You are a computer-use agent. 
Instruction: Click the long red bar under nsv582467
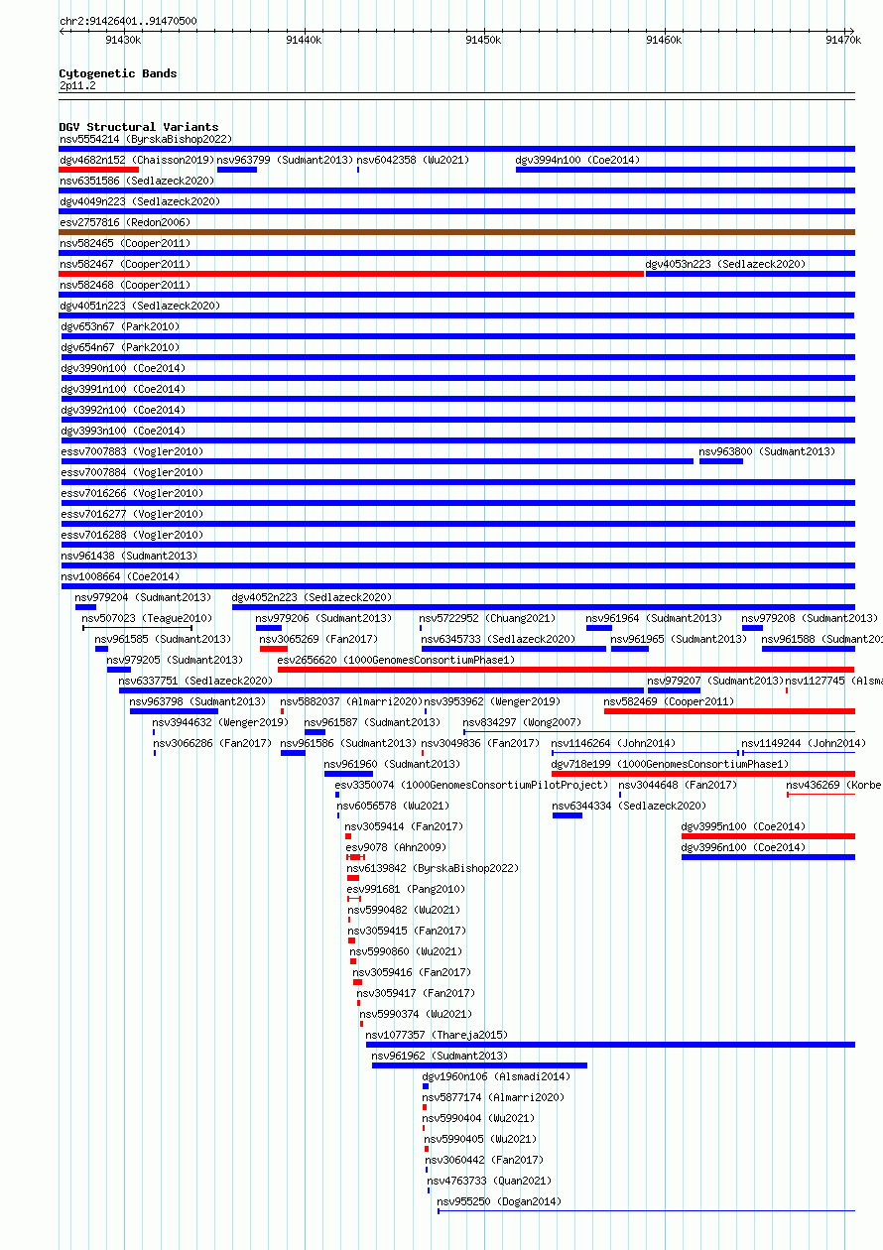point(352,274)
